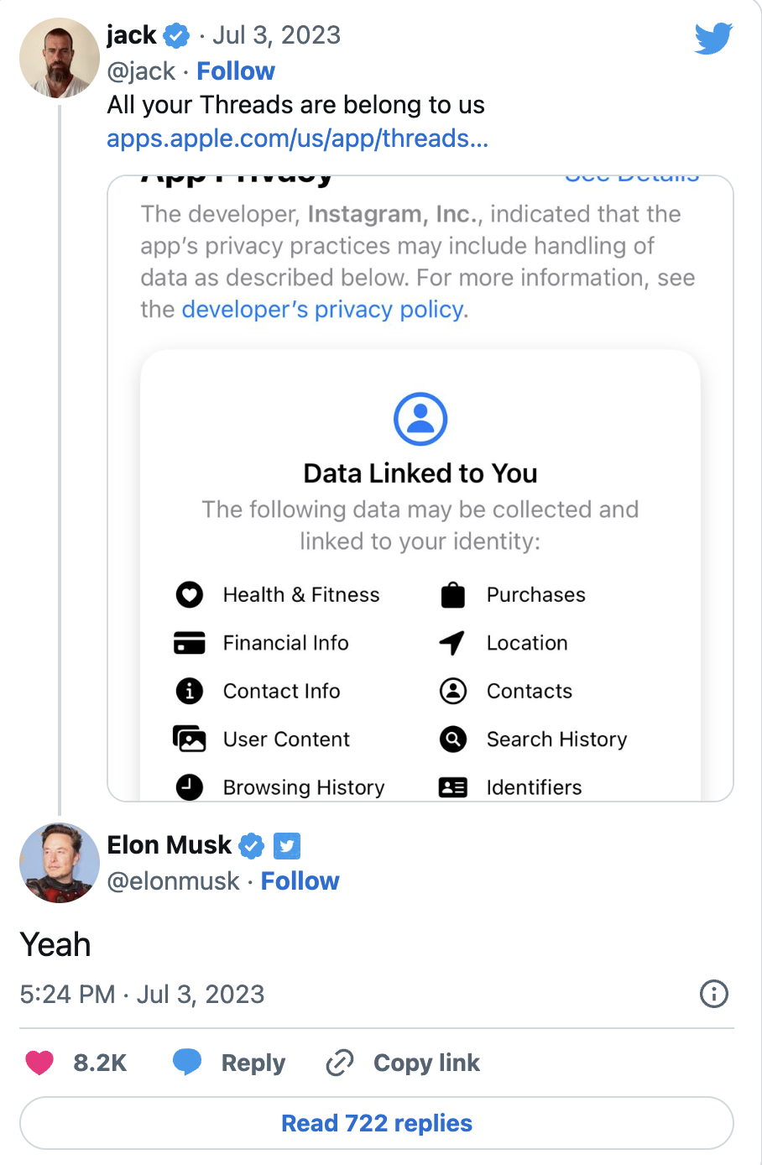762x1165 pixels.
Task: Click Elon Musk's verified badge icon
Action: pyautogui.click(x=251, y=845)
